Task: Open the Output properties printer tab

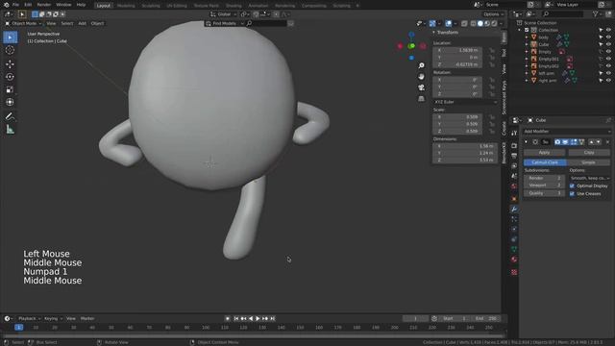Action: click(x=514, y=156)
